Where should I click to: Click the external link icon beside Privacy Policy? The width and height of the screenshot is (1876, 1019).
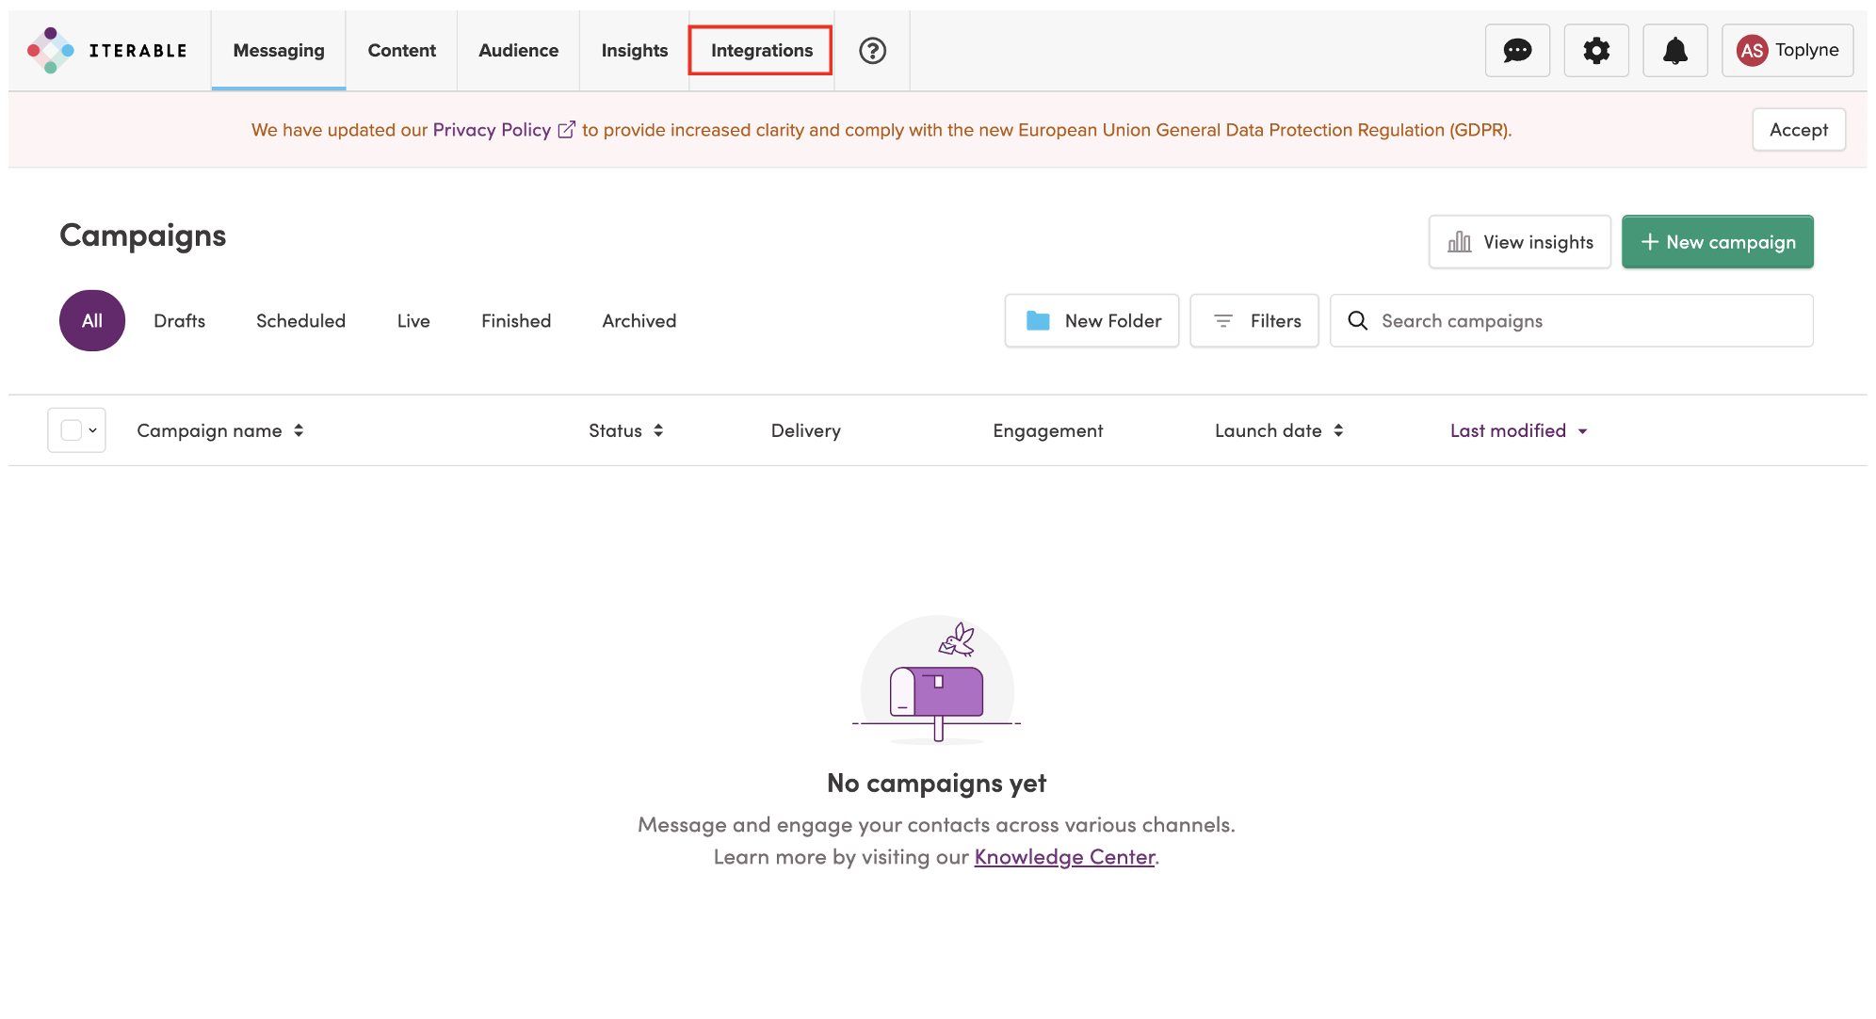coord(566,130)
